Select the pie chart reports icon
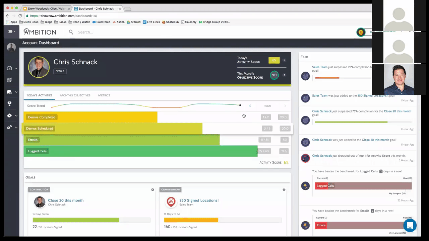The width and height of the screenshot is (429, 241). 9,115
